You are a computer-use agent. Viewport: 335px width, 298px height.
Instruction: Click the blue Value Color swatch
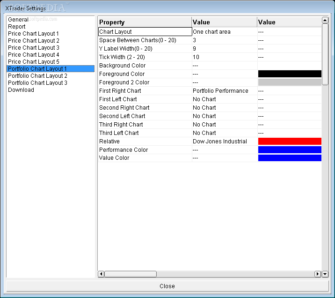click(290, 157)
